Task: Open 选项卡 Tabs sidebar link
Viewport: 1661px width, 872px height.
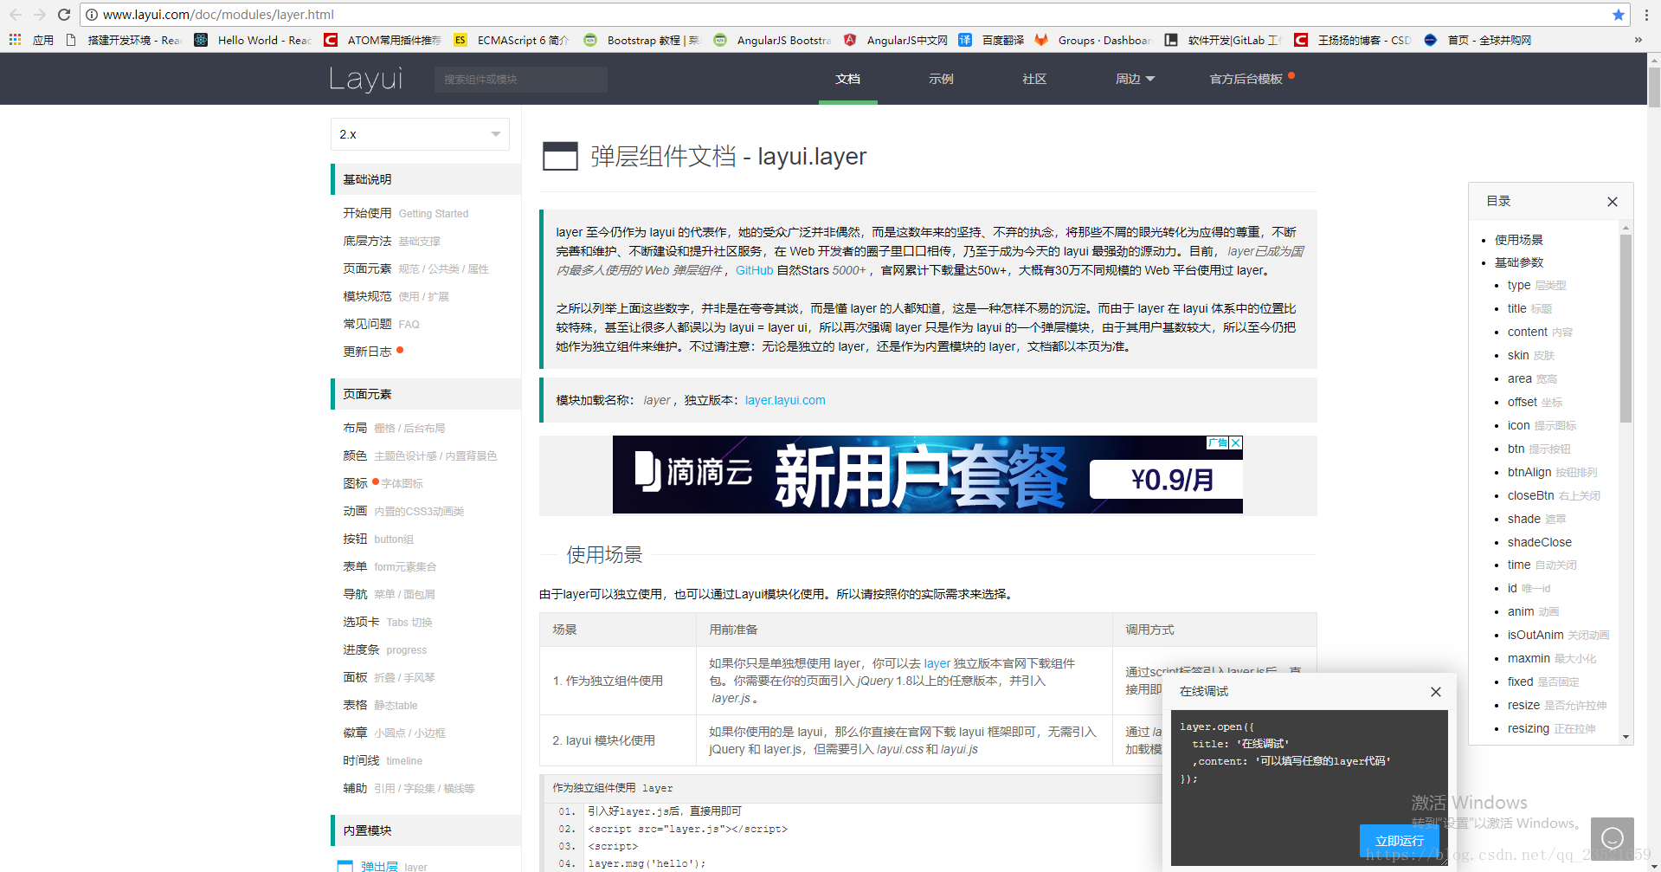Action: coord(387,622)
